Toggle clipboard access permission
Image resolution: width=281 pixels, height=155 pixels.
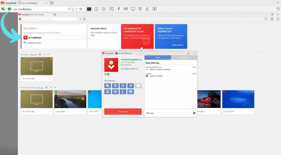click(x=115, y=86)
